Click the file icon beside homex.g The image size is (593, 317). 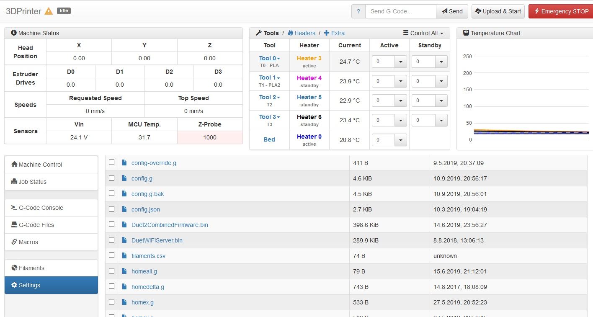pyautogui.click(x=124, y=302)
